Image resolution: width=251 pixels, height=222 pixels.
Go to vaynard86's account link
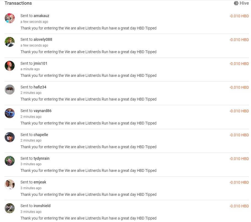(42, 111)
